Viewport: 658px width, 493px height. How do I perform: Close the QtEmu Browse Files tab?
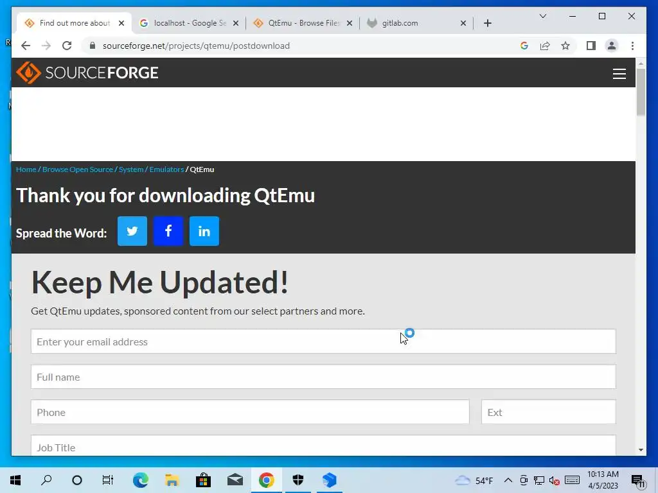pos(350,23)
